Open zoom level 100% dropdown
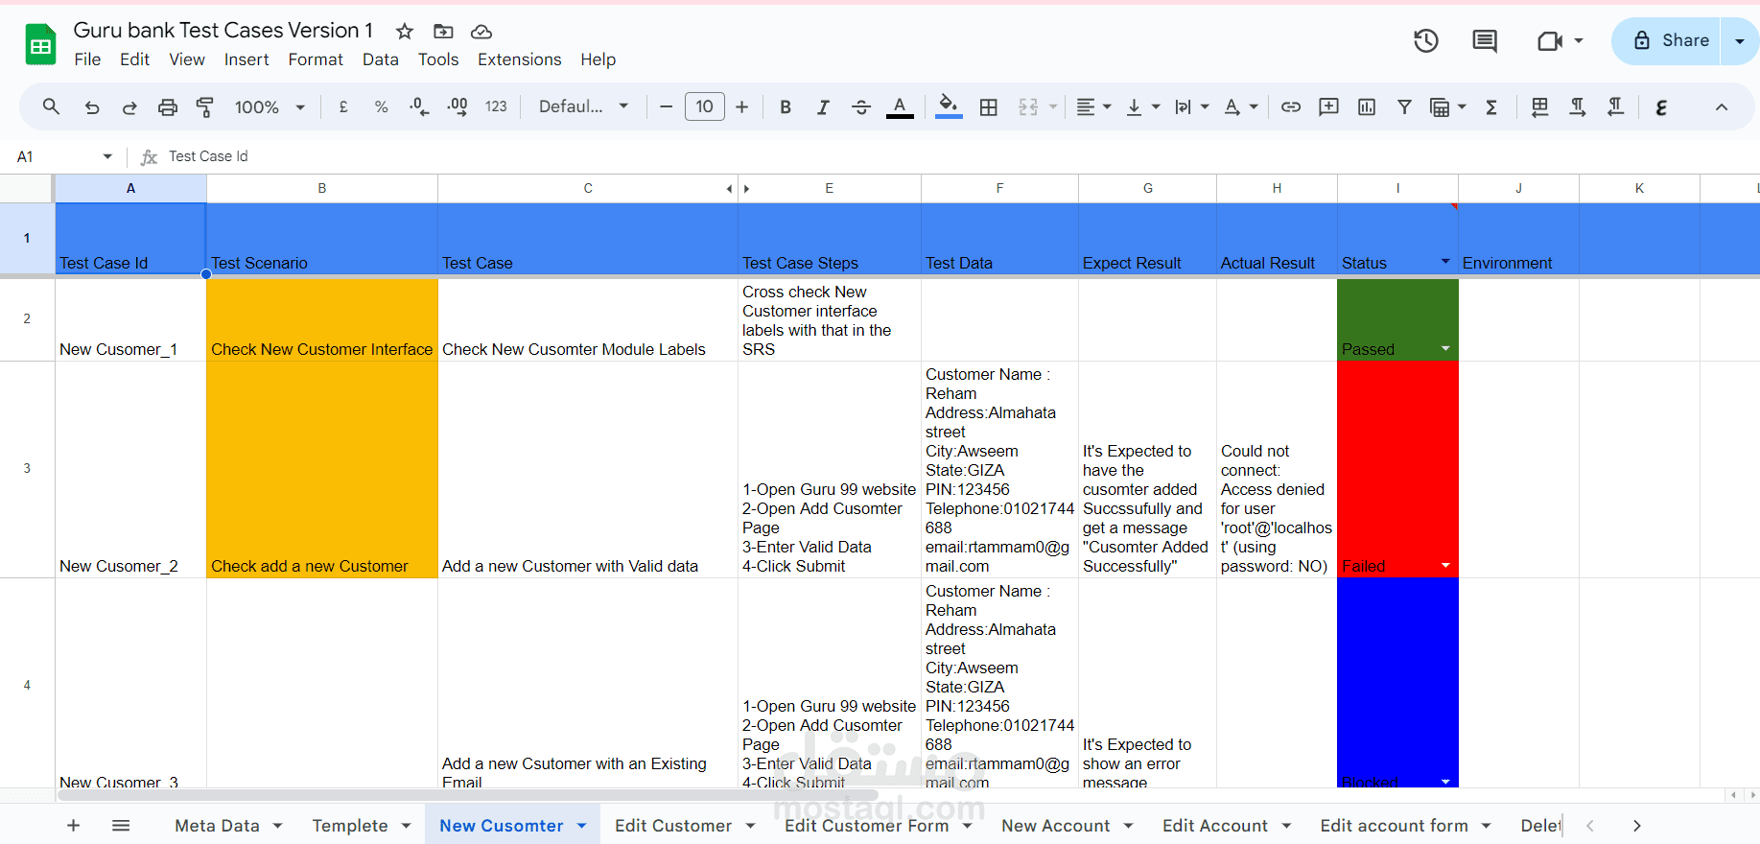This screenshot has height=844, width=1760. (270, 106)
